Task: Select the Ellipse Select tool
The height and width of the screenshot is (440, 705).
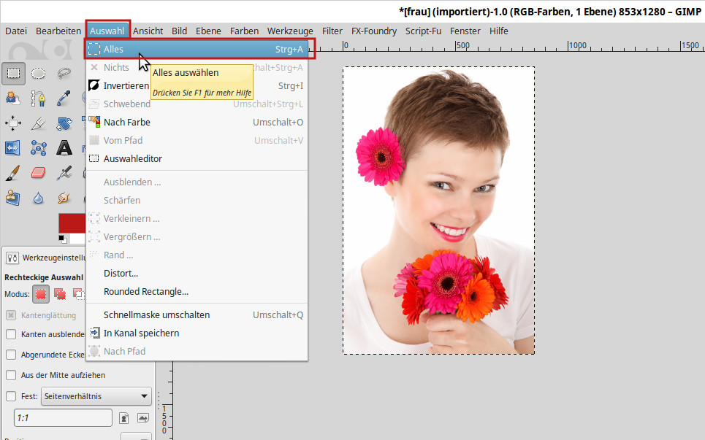Action: click(39, 73)
